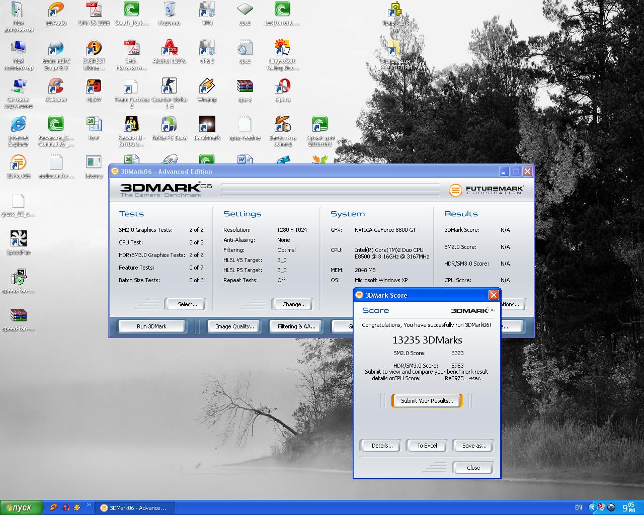The width and height of the screenshot is (644, 515).
Task: Open the Filtering & AA settings
Action: point(296,326)
